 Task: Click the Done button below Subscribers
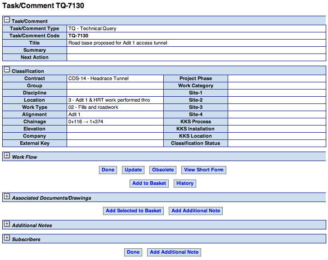133,252
